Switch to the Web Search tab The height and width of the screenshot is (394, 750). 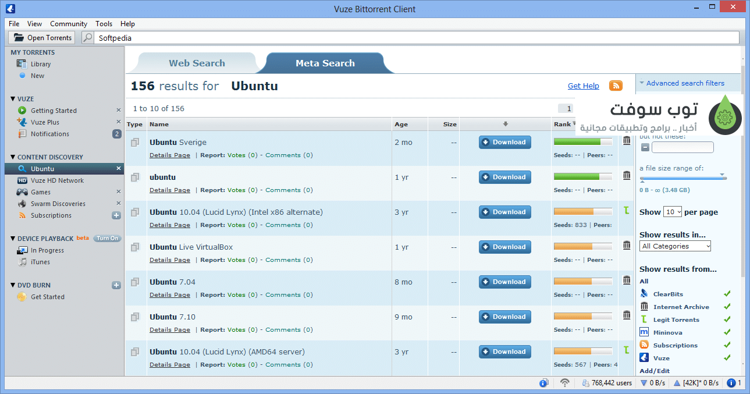click(x=197, y=63)
